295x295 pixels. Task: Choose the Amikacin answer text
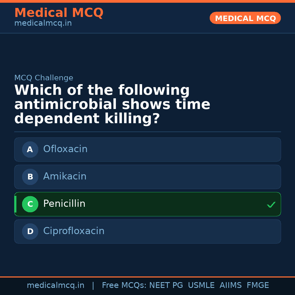click(x=65, y=176)
